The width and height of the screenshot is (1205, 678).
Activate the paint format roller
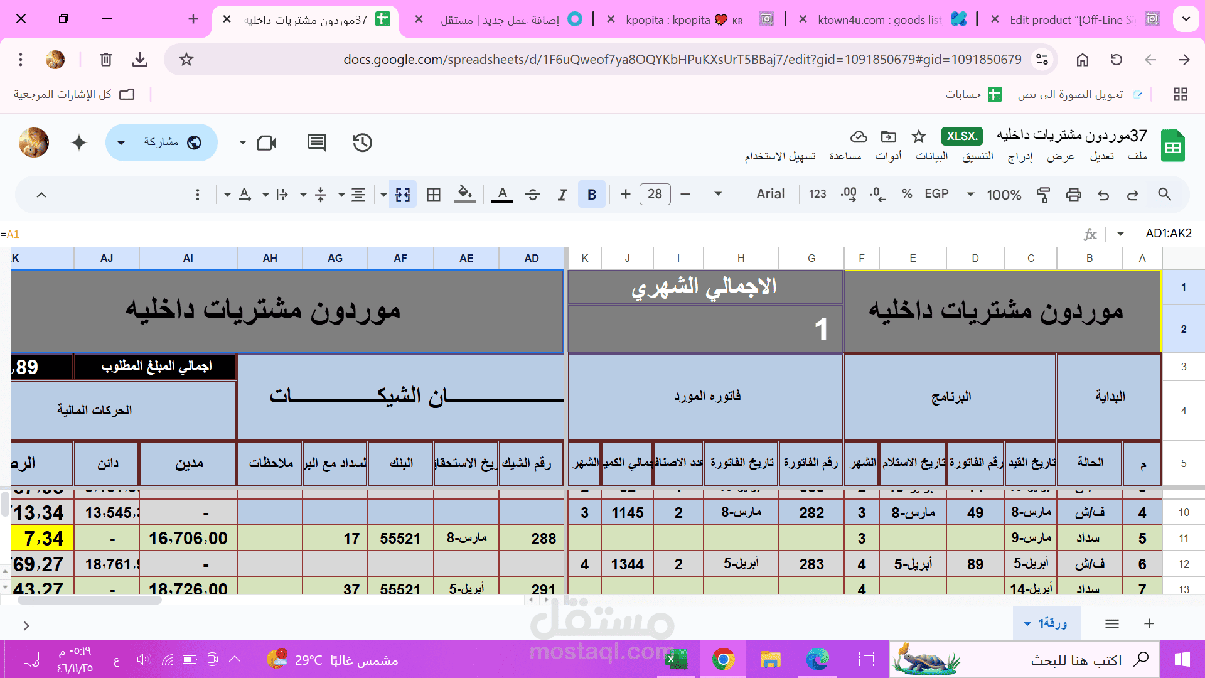(x=1043, y=195)
